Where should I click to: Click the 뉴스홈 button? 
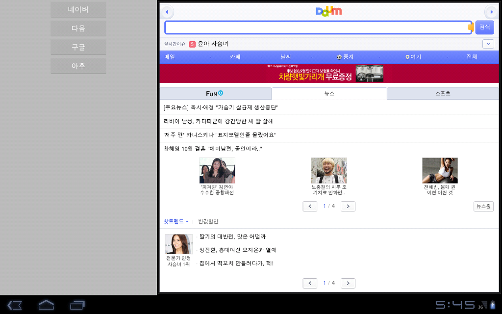(x=483, y=207)
